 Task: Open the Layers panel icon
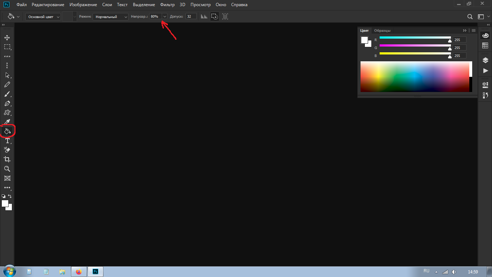point(485,60)
